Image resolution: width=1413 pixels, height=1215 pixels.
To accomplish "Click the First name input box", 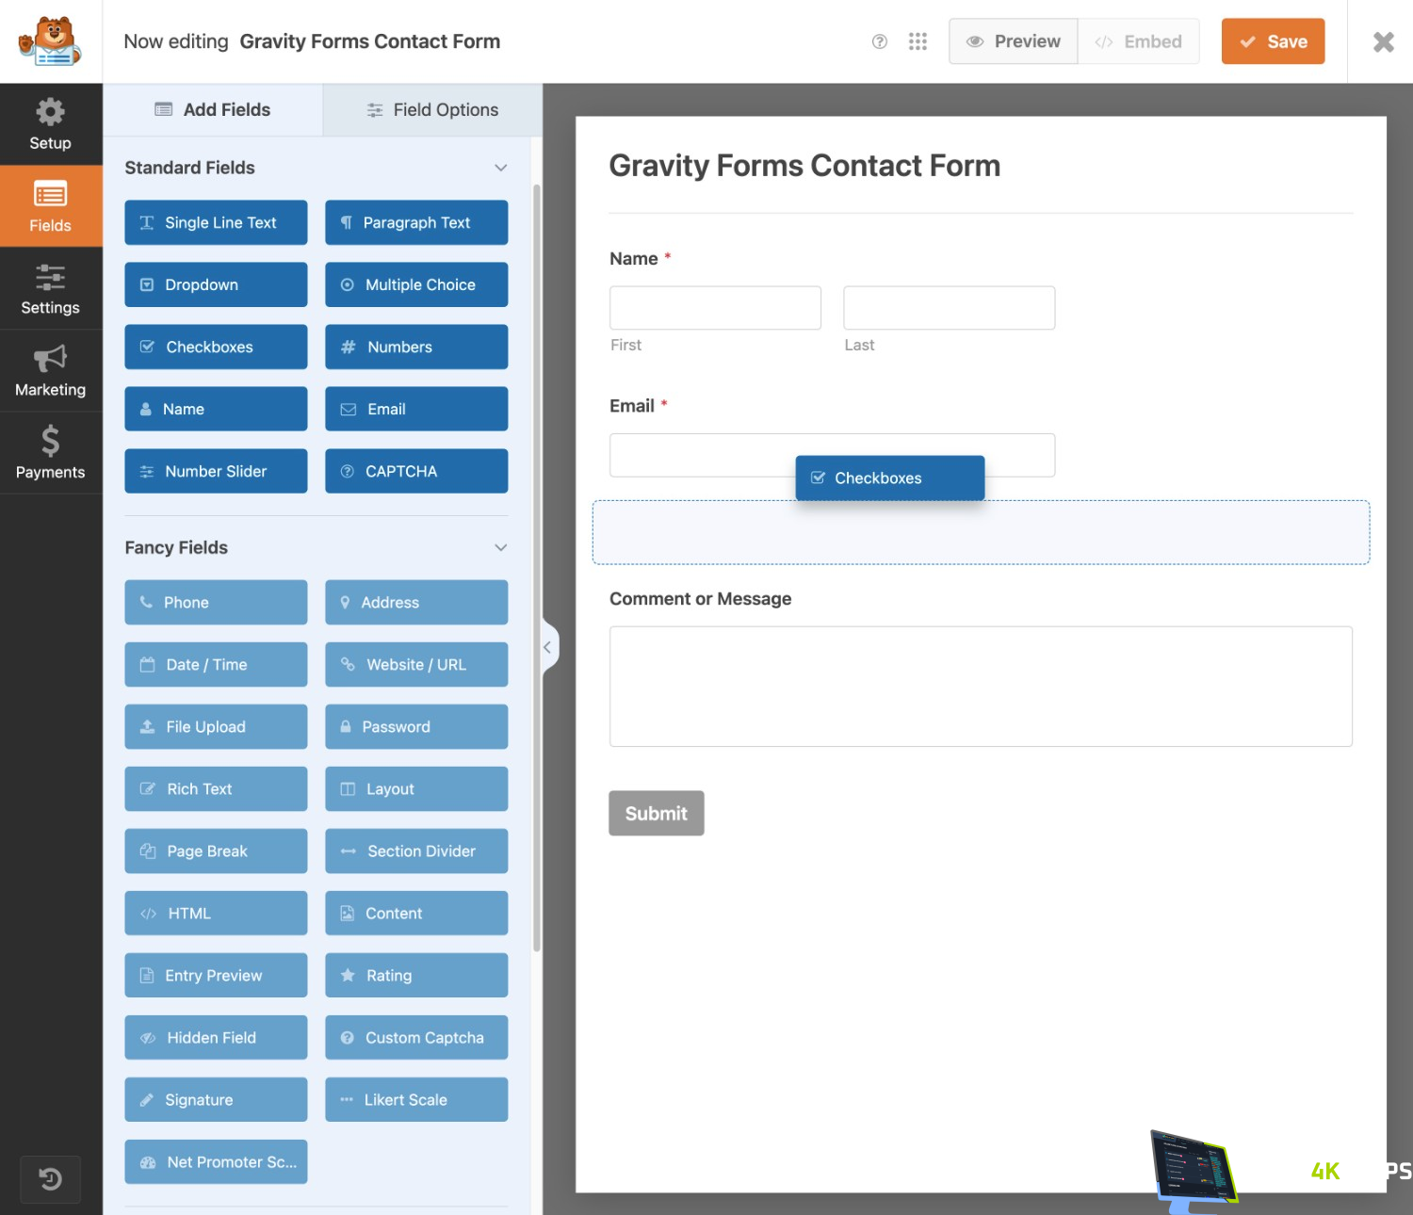I will [x=715, y=308].
